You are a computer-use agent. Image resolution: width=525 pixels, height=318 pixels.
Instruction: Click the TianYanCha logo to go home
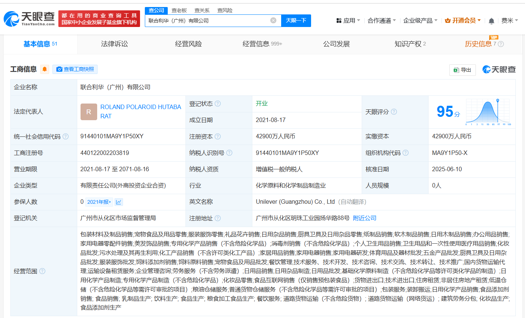pos(30,18)
